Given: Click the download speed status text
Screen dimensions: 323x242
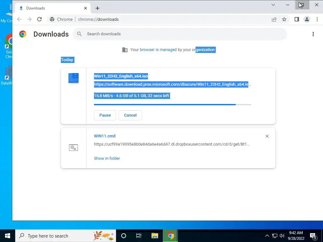Looking at the screenshot, I should (132, 96).
